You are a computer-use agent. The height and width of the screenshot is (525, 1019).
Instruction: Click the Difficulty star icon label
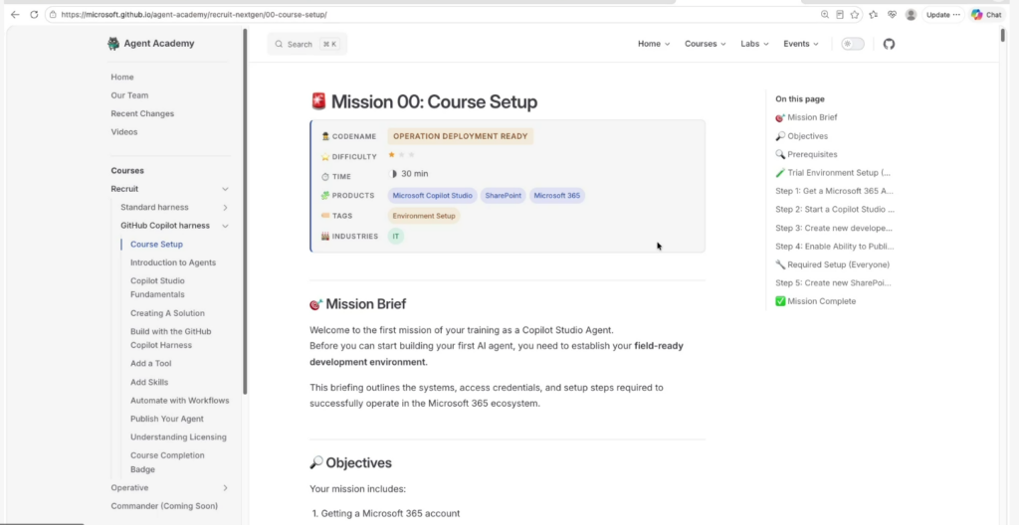[x=325, y=156]
